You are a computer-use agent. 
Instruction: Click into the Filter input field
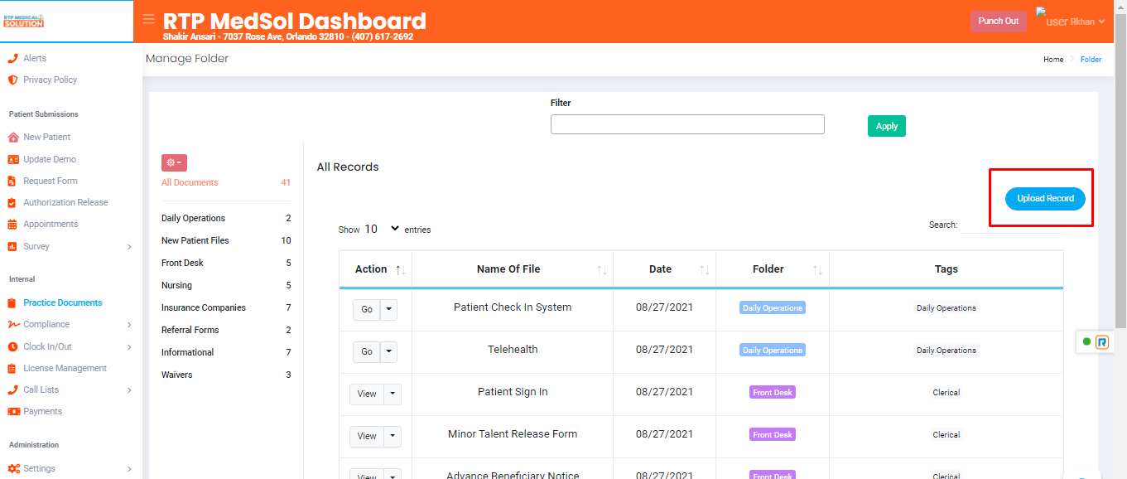(x=687, y=124)
